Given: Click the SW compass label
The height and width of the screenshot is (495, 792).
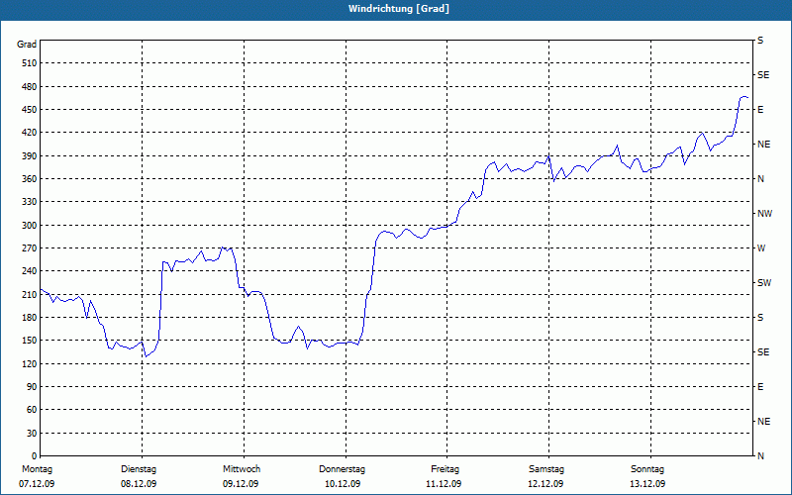Looking at the screenshot, I should 764,283.
